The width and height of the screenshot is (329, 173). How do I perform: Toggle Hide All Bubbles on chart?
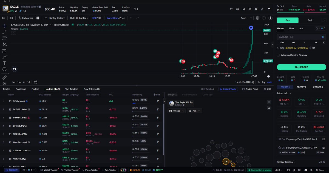79,18
